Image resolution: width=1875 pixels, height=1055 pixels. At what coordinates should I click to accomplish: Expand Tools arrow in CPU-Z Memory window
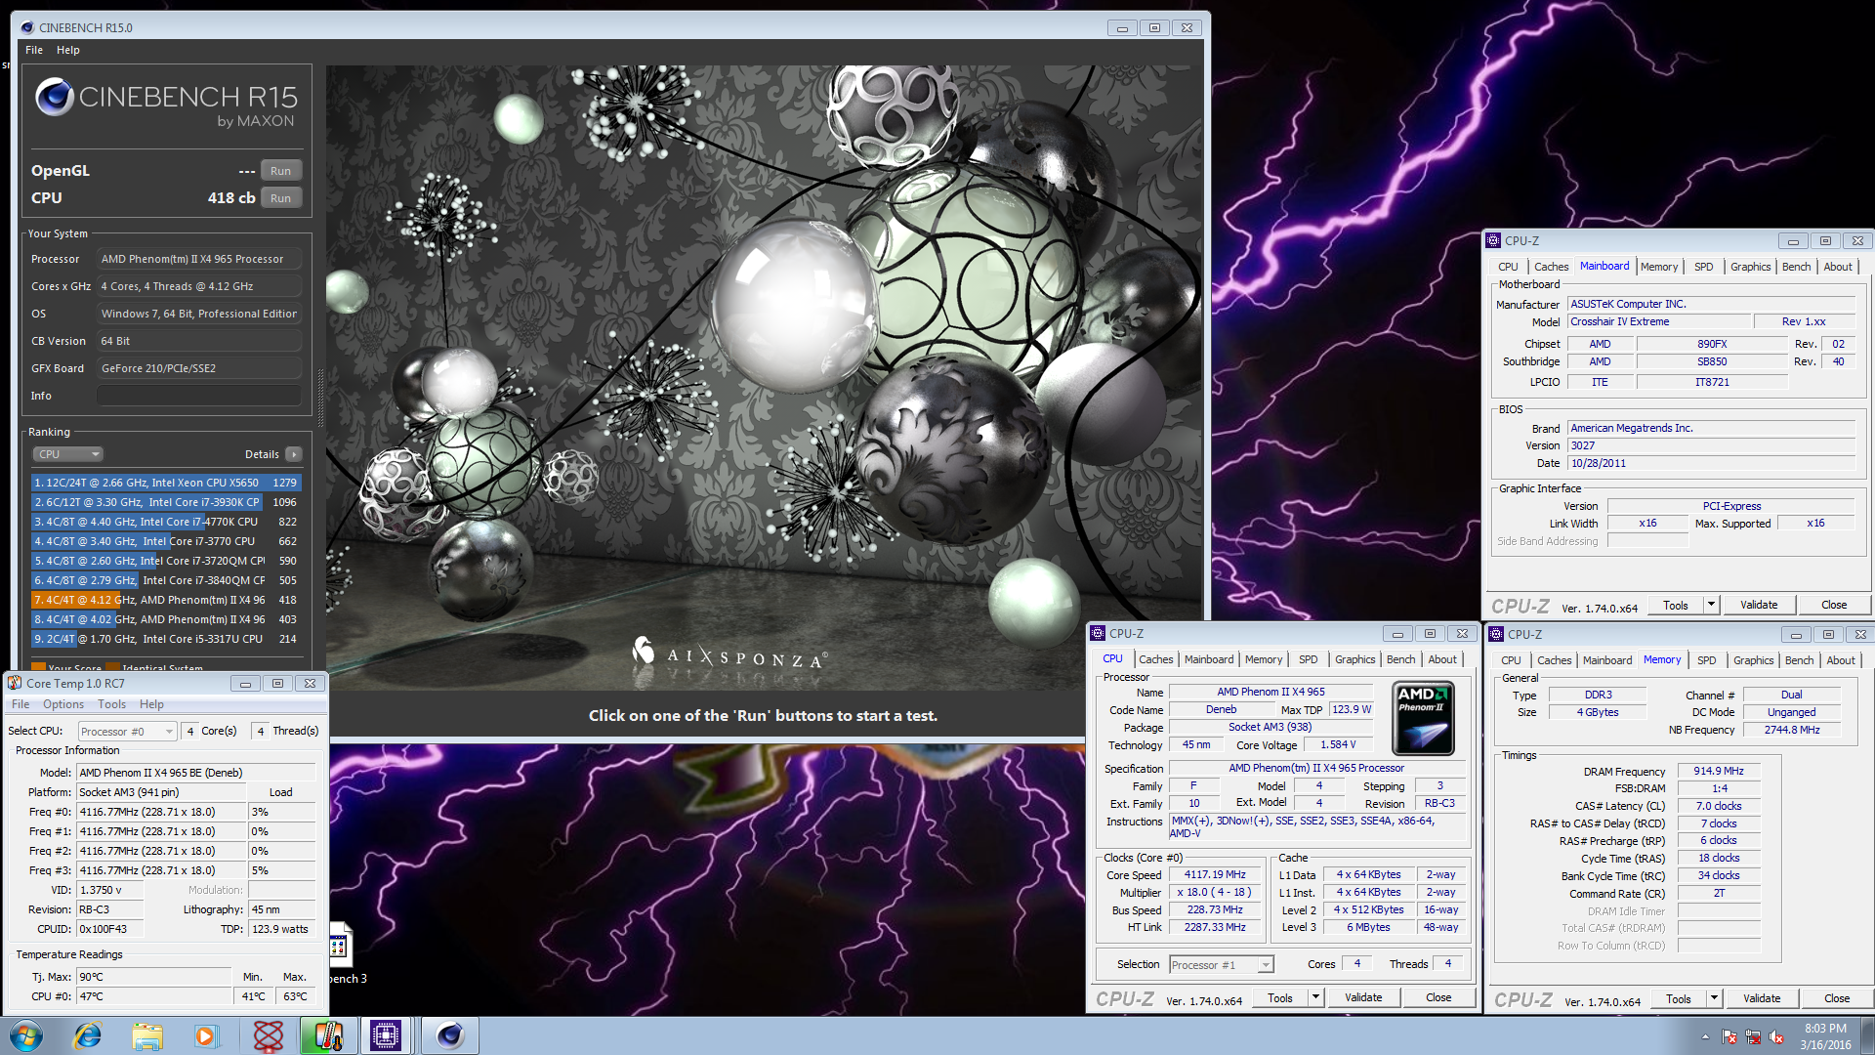[1714, 998]
